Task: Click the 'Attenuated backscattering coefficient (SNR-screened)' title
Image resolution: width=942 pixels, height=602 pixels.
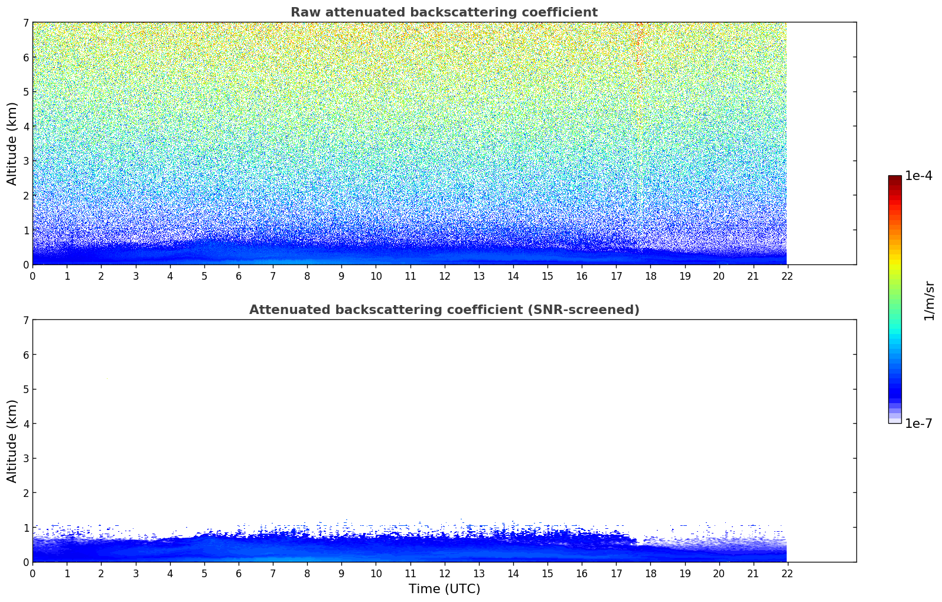Action: (x=444, y=310)
